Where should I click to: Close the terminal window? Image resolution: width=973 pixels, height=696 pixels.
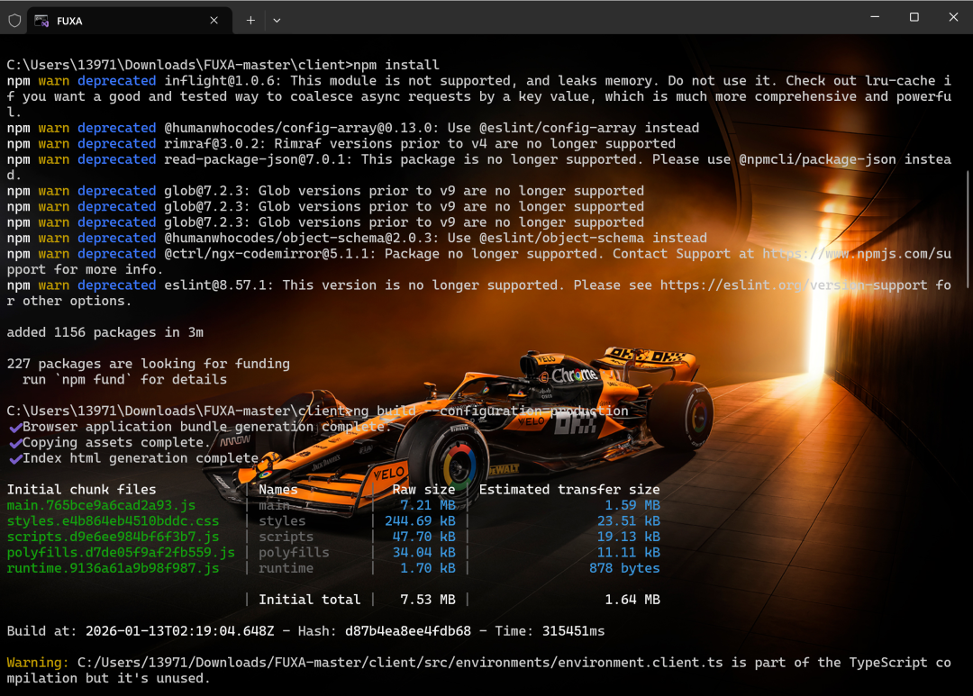click(953, 17)
